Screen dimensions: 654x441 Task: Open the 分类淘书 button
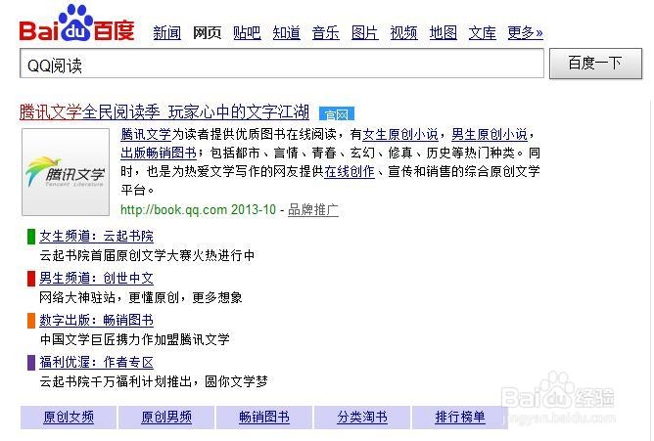362,417
